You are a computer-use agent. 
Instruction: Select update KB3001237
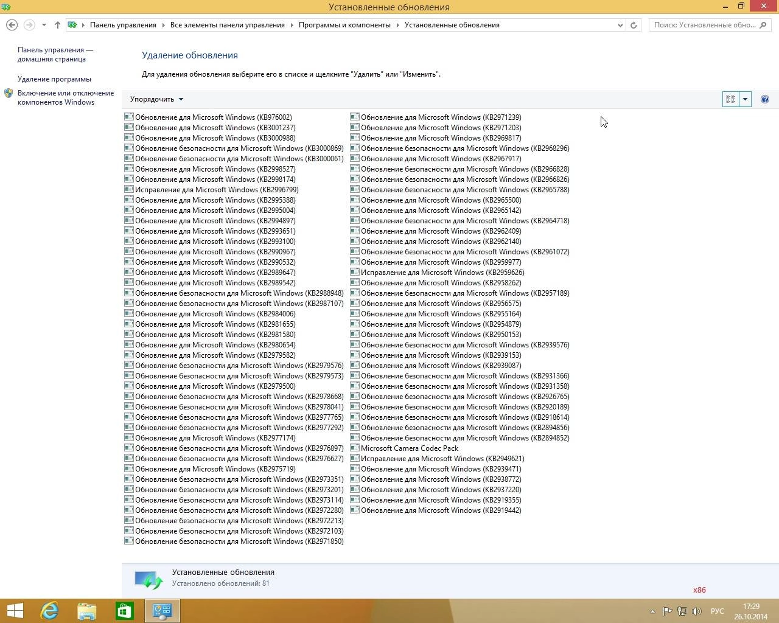tap(210, 128)
